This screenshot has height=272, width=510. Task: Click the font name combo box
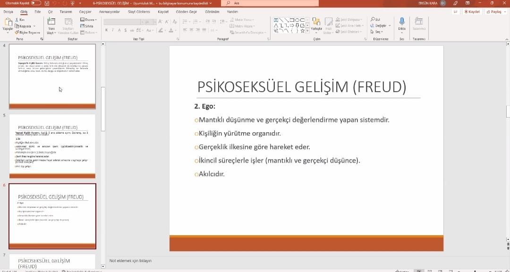point(124,22)
